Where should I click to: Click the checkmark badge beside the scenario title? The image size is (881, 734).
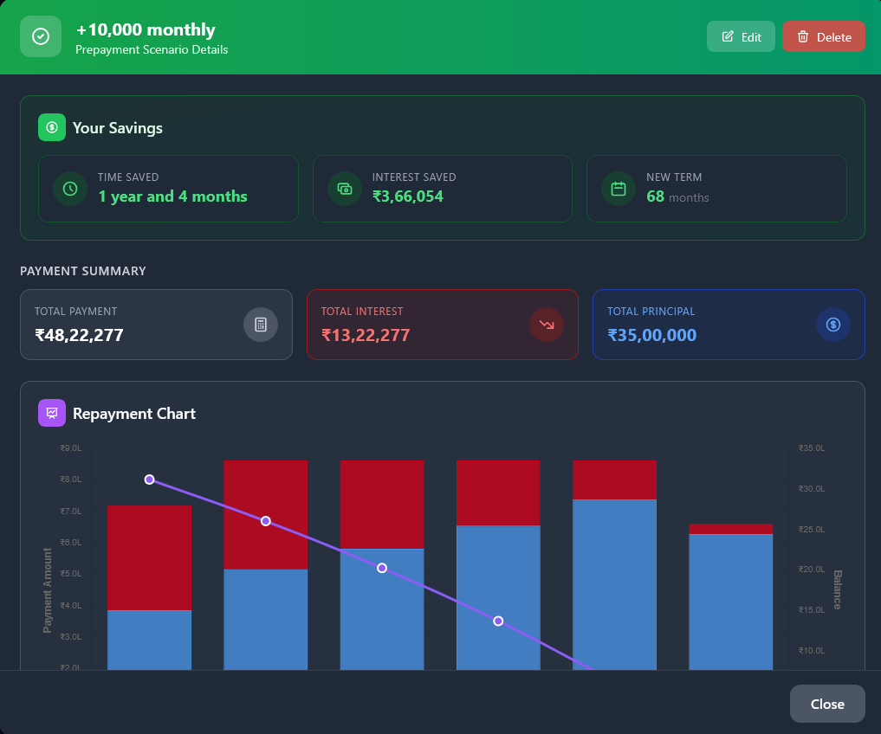pyautogui.click(x=40, y=35)
